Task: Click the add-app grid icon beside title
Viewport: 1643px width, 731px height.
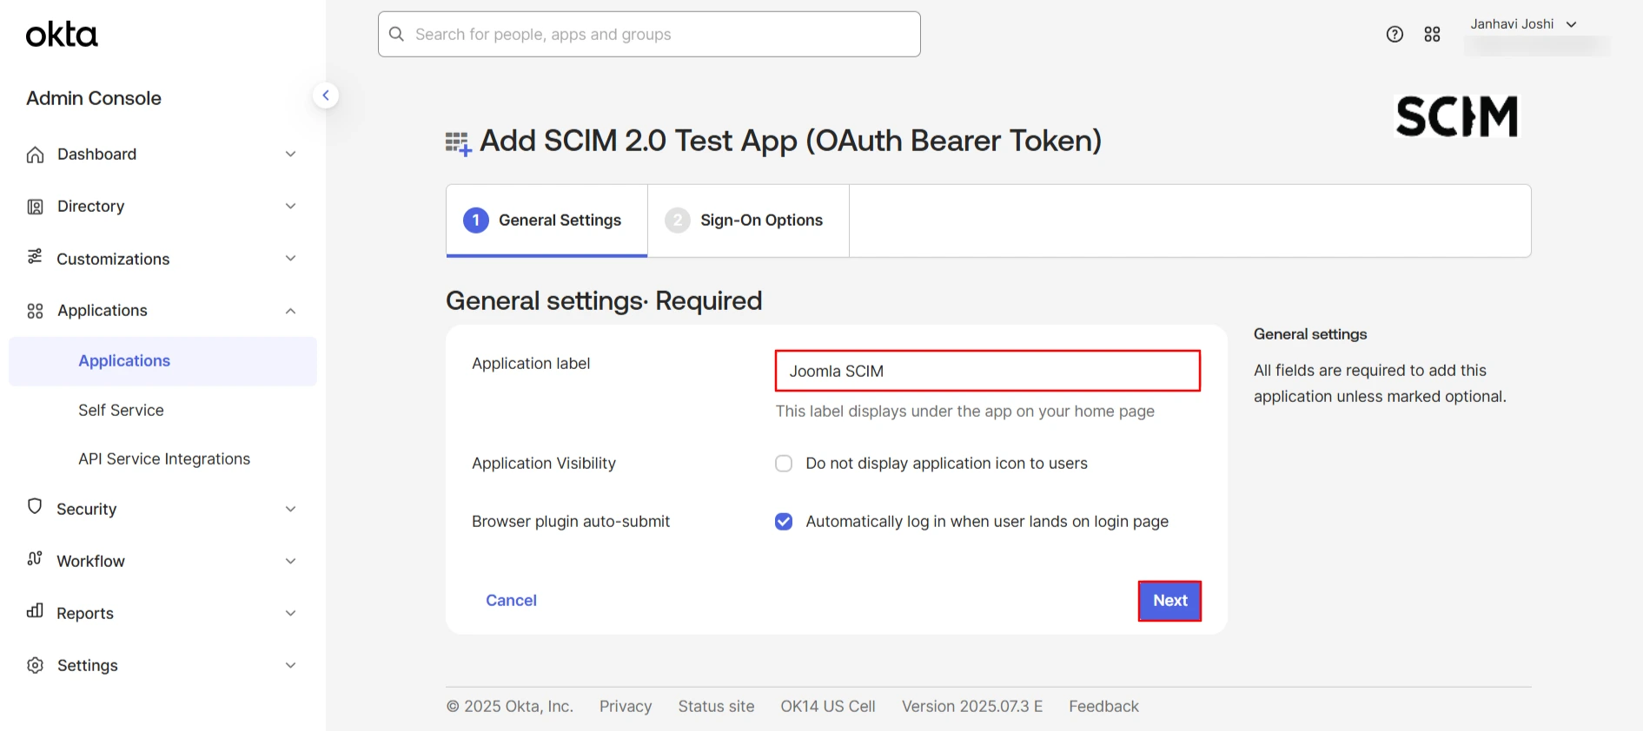Action: click(x=459, y=143)
